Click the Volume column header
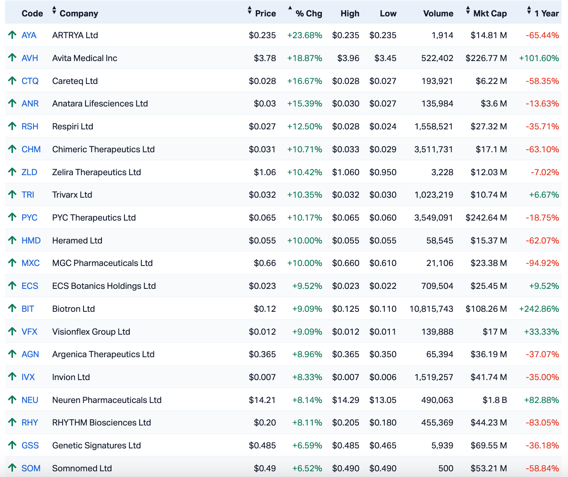Viewport: 568px width, 477px height. tap(438, 13)
